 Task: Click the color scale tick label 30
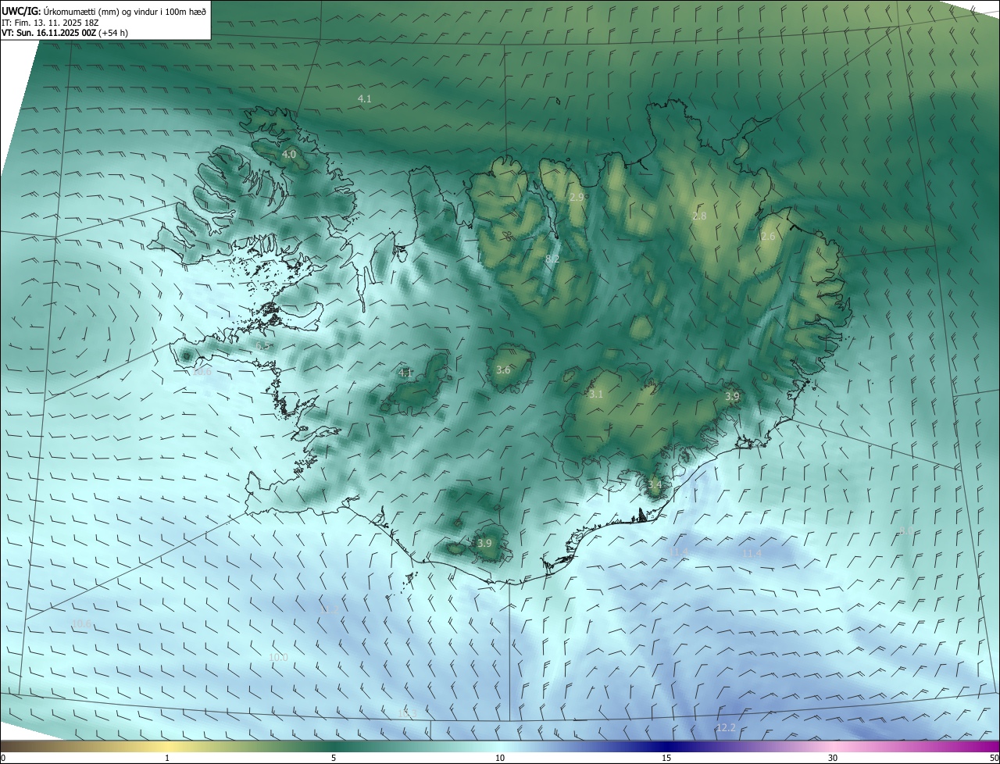(833, 758)
